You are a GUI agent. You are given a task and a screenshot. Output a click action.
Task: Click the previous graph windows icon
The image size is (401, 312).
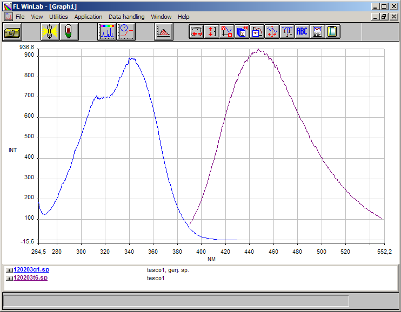tap(242, 32)
